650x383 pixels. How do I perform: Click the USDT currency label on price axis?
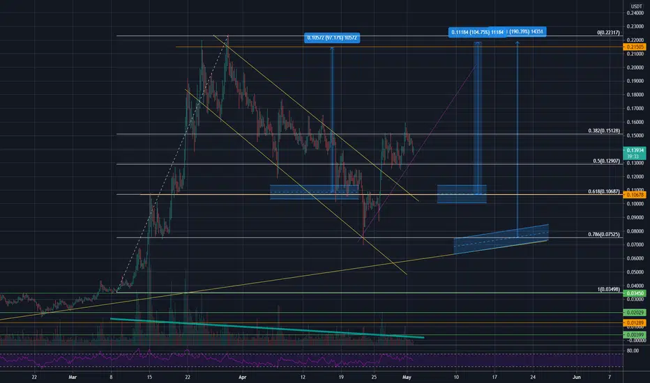(x=636, y=6)
